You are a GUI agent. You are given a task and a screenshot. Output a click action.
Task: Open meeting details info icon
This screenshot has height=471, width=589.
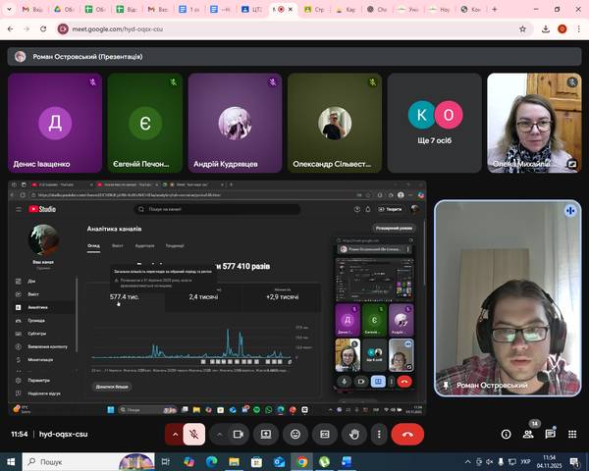(x=506, y=434)
